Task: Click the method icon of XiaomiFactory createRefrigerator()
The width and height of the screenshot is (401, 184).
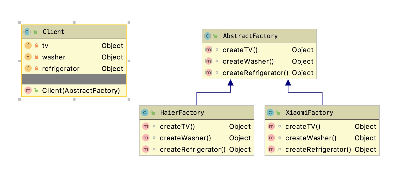Action: (271, 149)
